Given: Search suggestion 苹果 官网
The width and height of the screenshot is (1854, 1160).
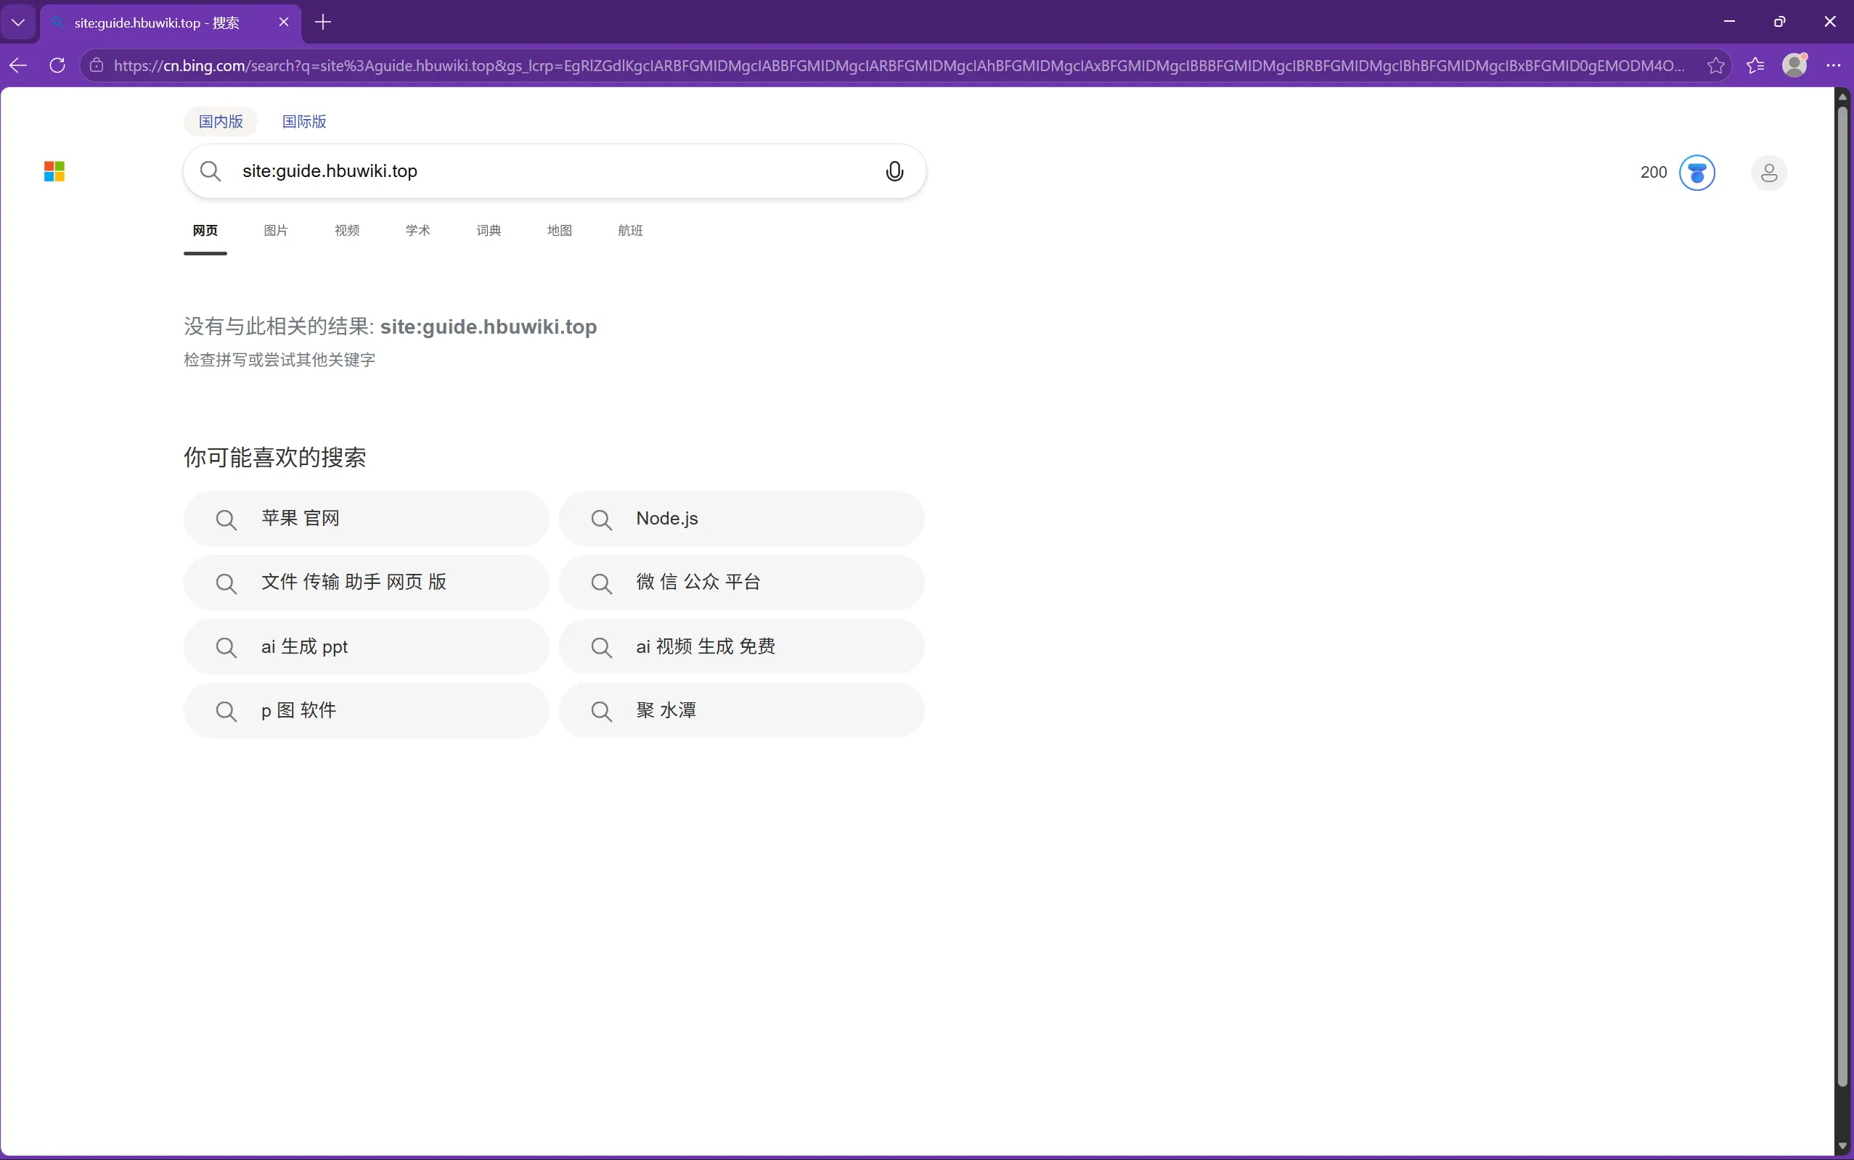Looking at the screenshot, I should click(x=366, y=519).
